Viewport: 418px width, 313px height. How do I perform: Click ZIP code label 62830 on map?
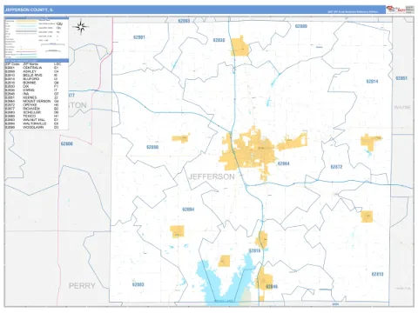pos(219,40)
